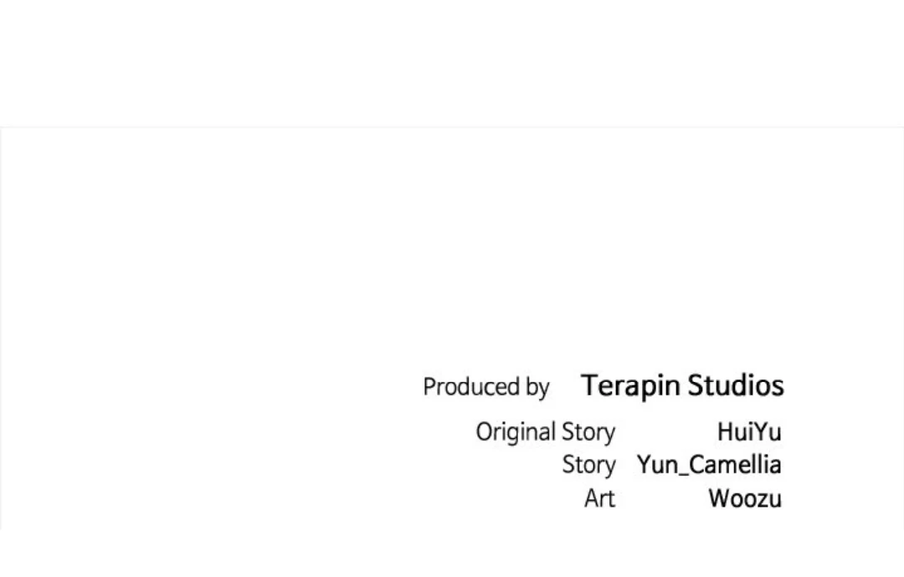904x577 pixels.
Task: Click "Yun" in the Yun_Camellia name
Action: click(x=659, y=465)
